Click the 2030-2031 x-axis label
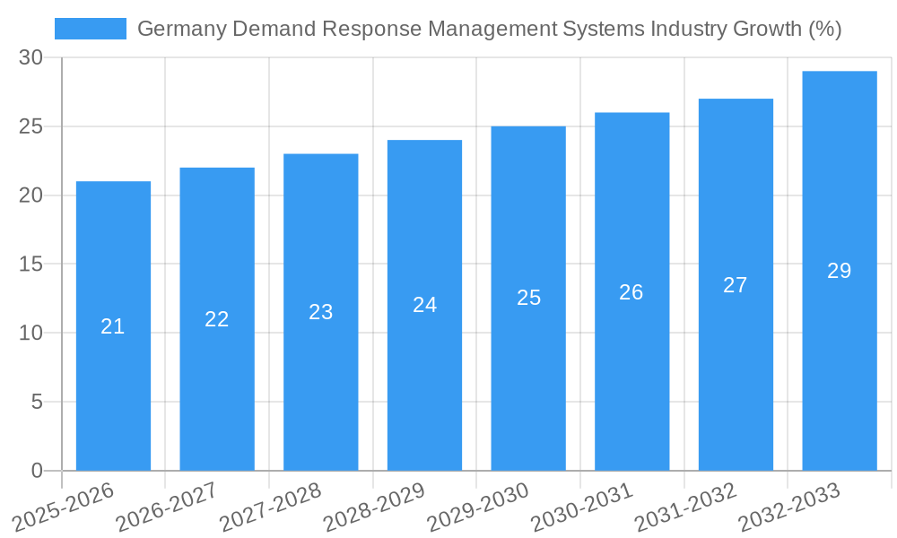The image size is (897, 538). pyautogui.click(x=582, y=508)
